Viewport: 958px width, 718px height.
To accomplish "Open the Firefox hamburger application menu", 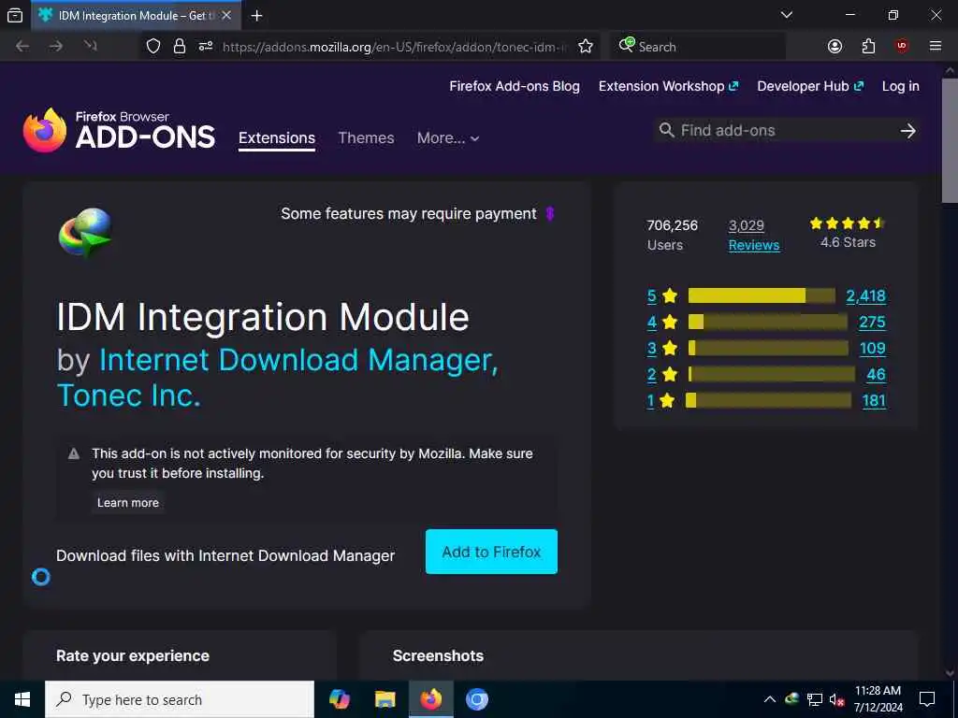I will point(935,46).
